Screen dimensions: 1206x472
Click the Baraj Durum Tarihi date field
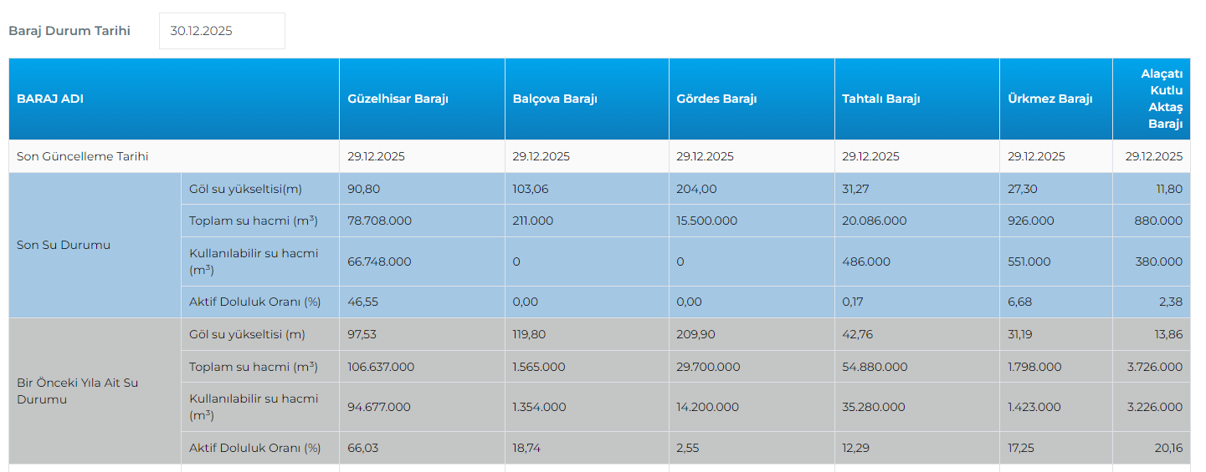coord(221,31)
